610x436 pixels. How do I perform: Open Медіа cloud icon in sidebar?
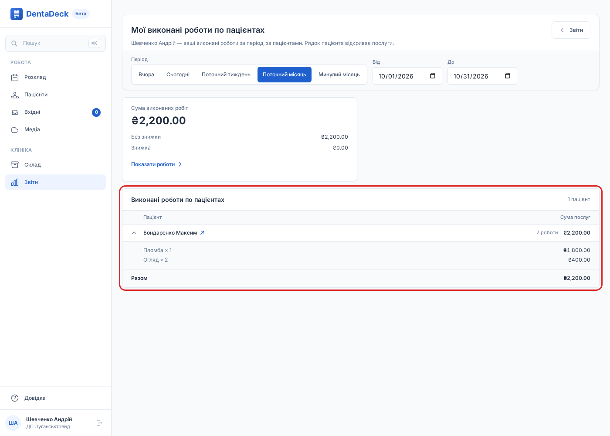click(15, 130)
